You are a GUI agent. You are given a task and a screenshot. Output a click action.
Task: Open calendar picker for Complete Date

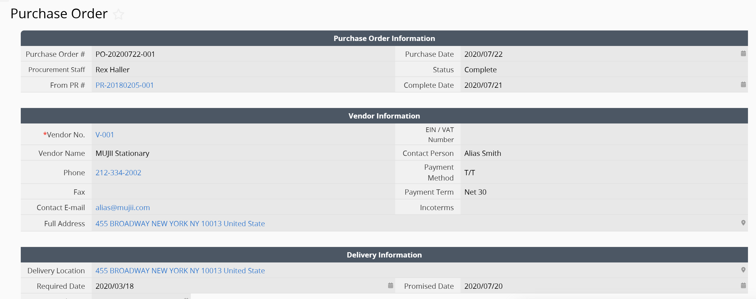tap(743, 85)
